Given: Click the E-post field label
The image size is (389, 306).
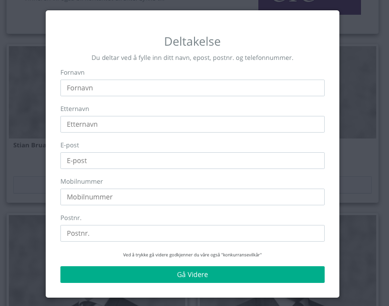Looking at the screenshot, I should (70, 145).
